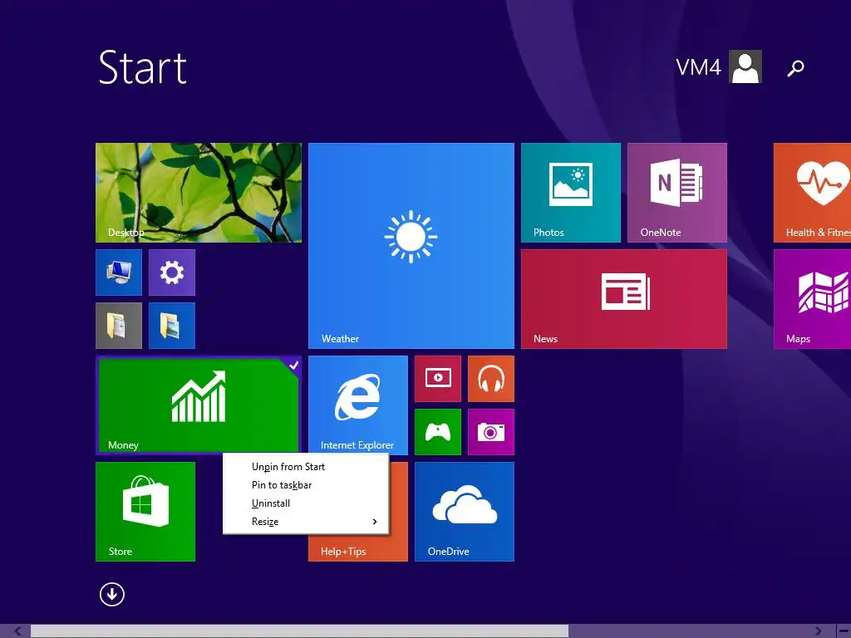851x638 pixels.
Task: Click the zoom-out minus button
Action: tap(844, 631)
